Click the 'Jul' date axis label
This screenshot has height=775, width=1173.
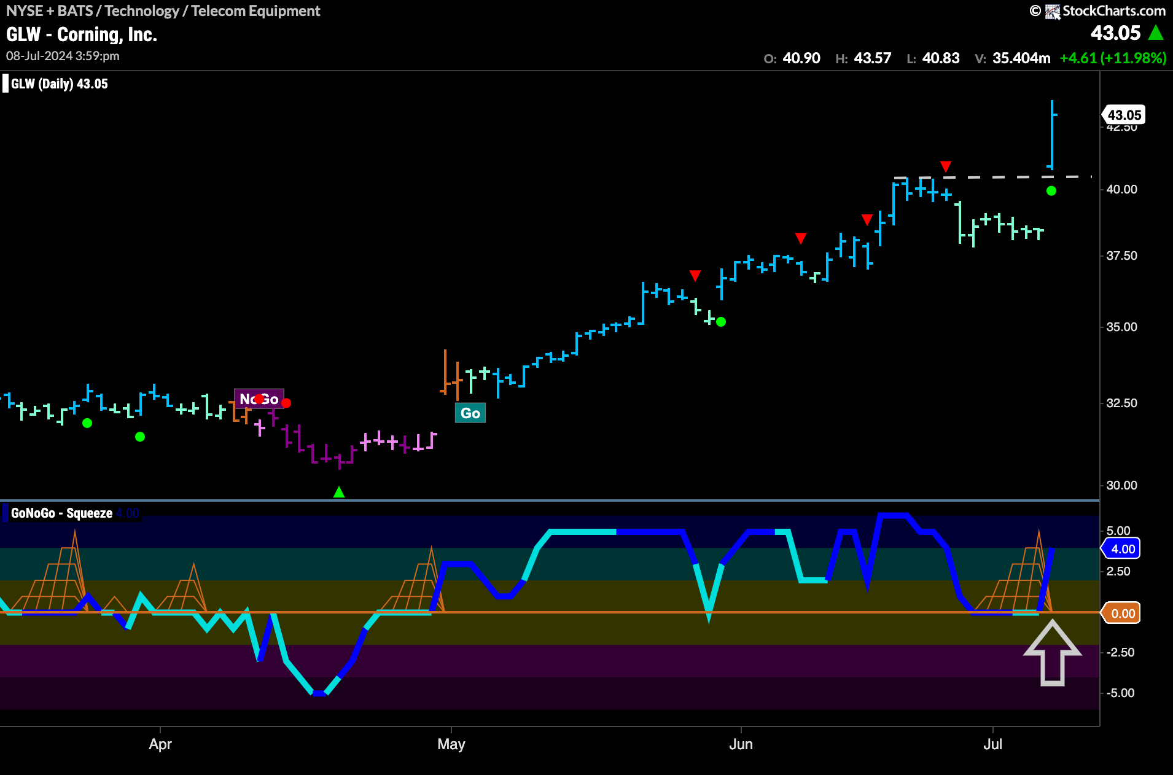pyautogui.click(x=992, y=744)
